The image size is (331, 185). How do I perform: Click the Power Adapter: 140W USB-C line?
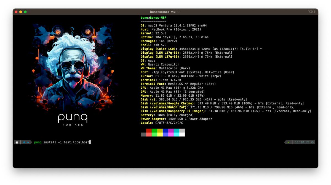pos(177,119)
